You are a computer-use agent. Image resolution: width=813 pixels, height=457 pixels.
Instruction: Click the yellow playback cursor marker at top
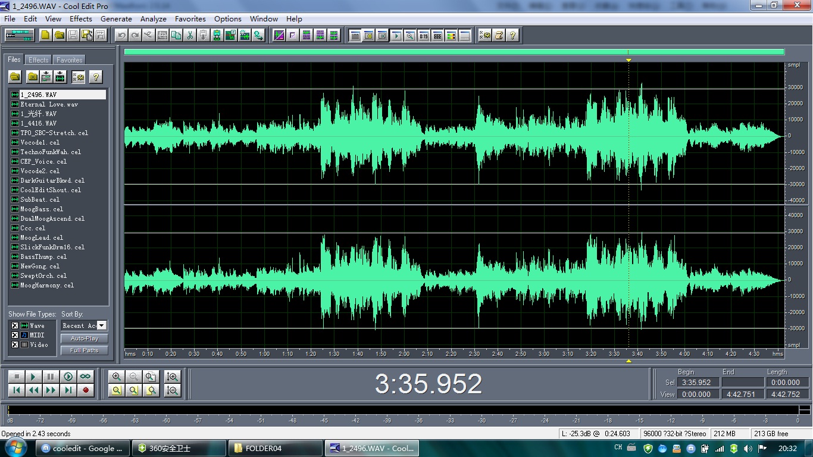point(628,60)
